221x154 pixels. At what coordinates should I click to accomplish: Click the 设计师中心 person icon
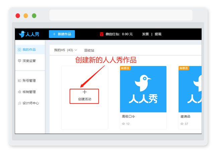pyautogui.click(x=19, y=103)
